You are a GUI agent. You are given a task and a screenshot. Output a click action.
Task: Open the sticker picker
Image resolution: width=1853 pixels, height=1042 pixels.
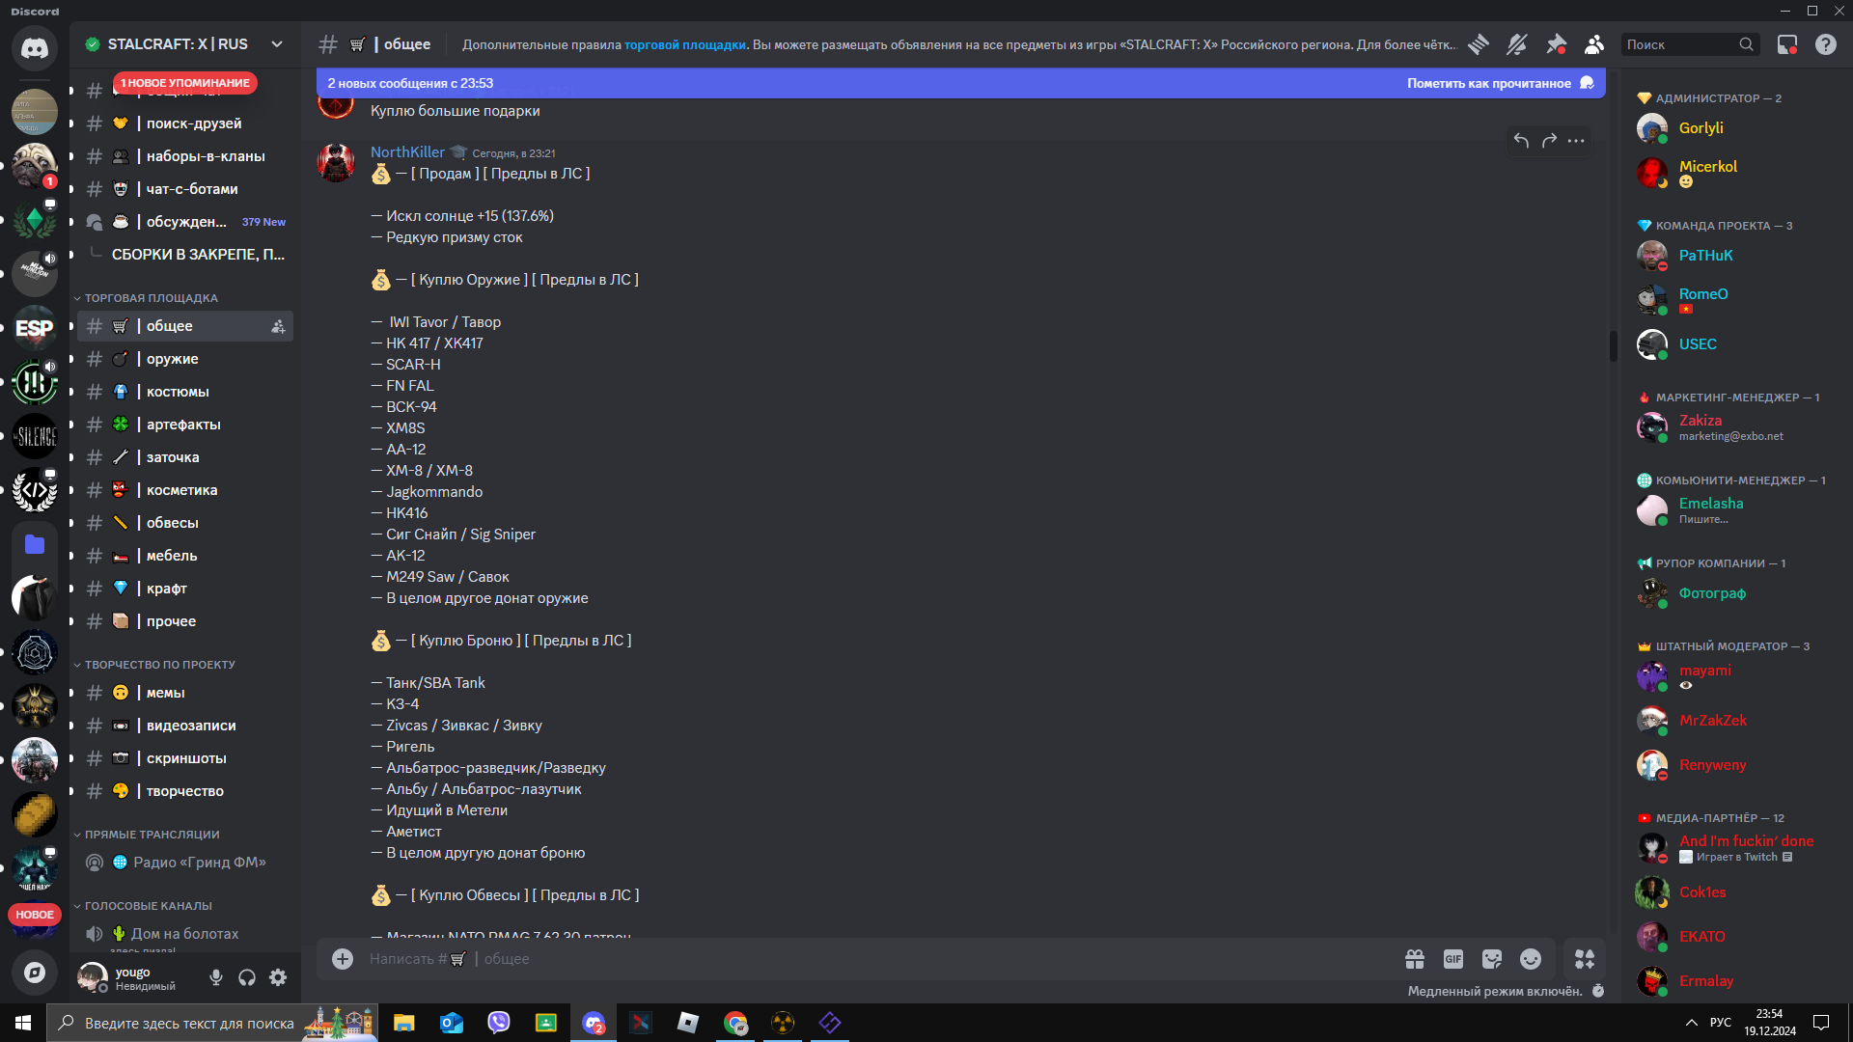[1492, 959]
